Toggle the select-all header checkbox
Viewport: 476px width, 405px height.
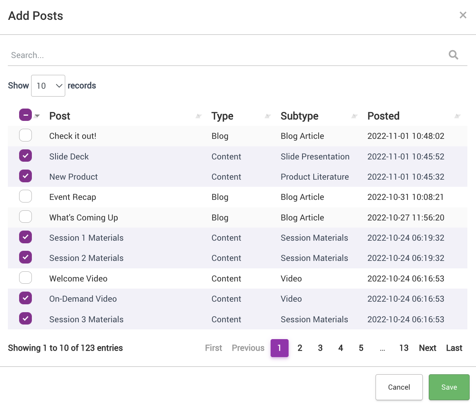coord(25,115)
